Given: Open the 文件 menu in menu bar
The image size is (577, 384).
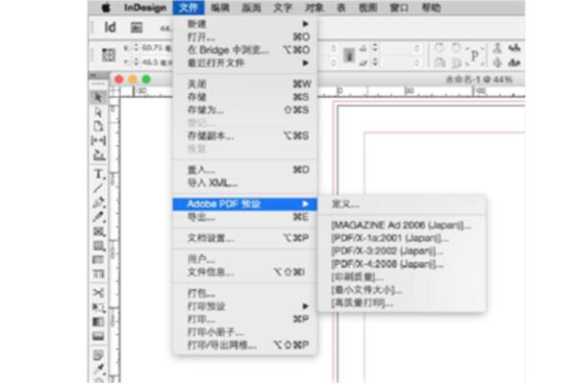Looking at the screenshot, I should 188,8.
